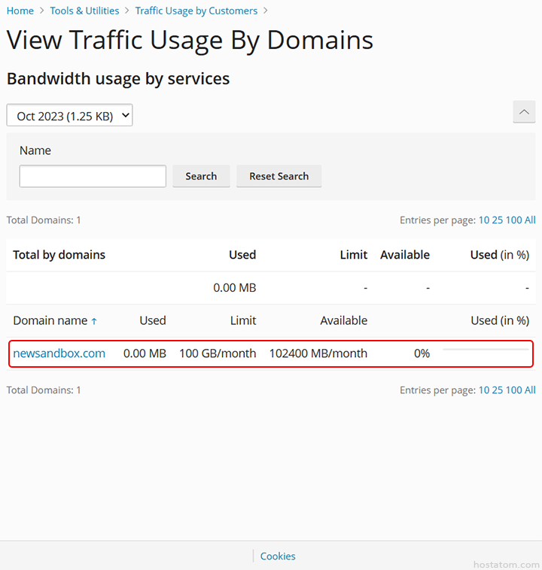Show 100 entries per page above table
This screenshot has width=542, height=570.
pos(513,220)
